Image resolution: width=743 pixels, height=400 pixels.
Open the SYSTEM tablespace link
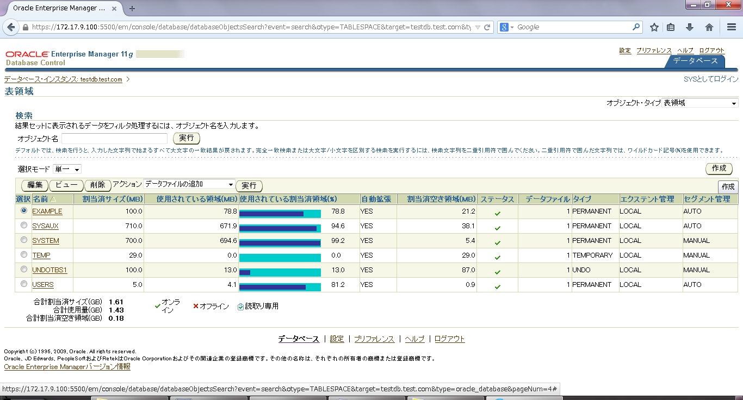tap(46, 240)
